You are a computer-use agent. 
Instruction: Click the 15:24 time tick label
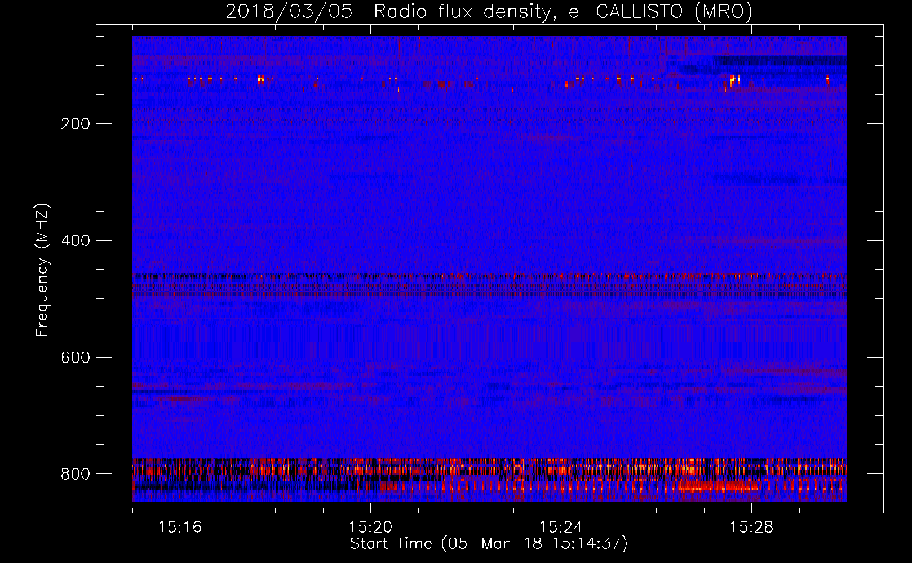click(x=561, y=528)
